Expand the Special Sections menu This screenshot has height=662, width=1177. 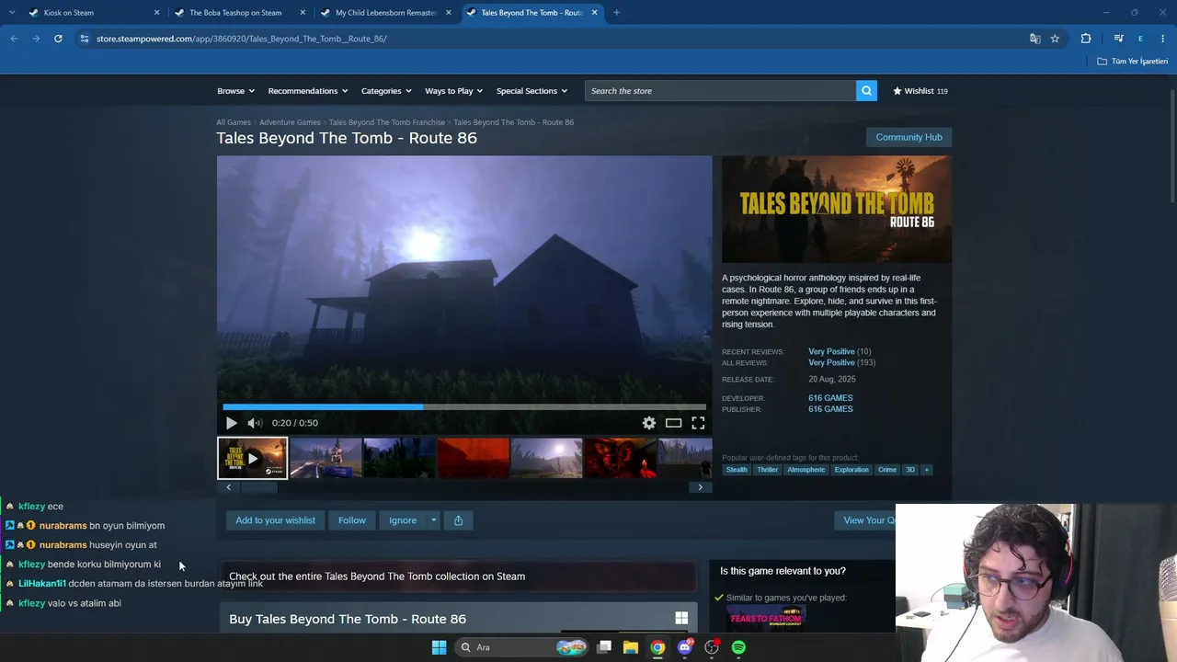pos(531,91)
